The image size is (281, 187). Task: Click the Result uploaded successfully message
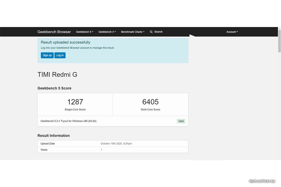[65, 42]
